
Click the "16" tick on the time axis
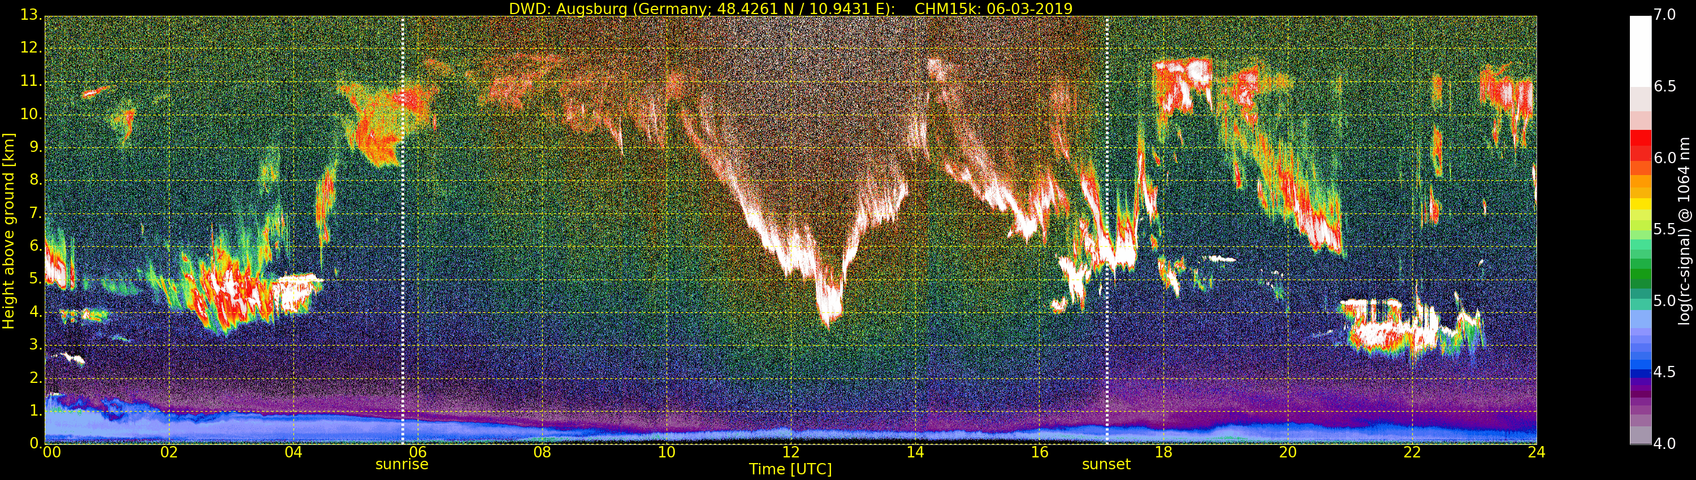[x=1040, y=452]
